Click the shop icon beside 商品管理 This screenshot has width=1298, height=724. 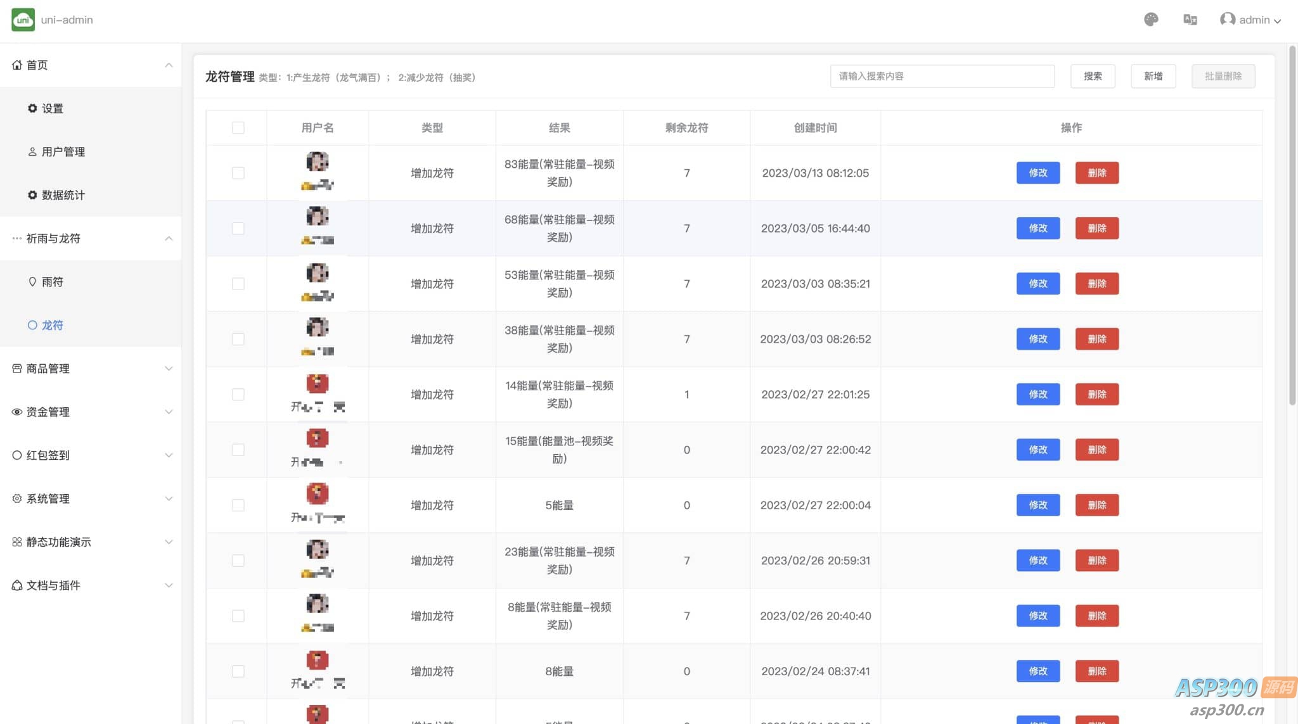pyautogui.click(x=17, y=369)
